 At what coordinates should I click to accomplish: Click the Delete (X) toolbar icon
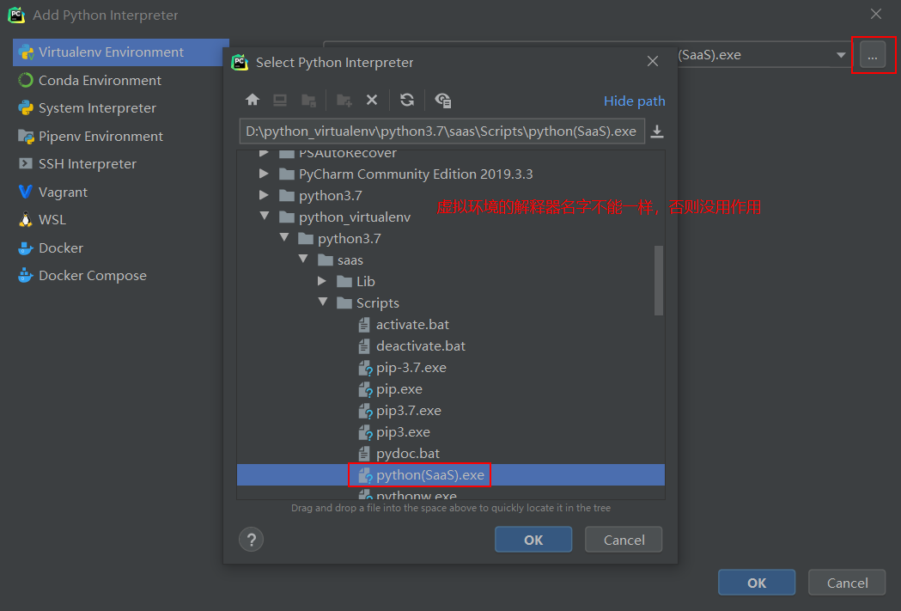(x=372, y=100)
